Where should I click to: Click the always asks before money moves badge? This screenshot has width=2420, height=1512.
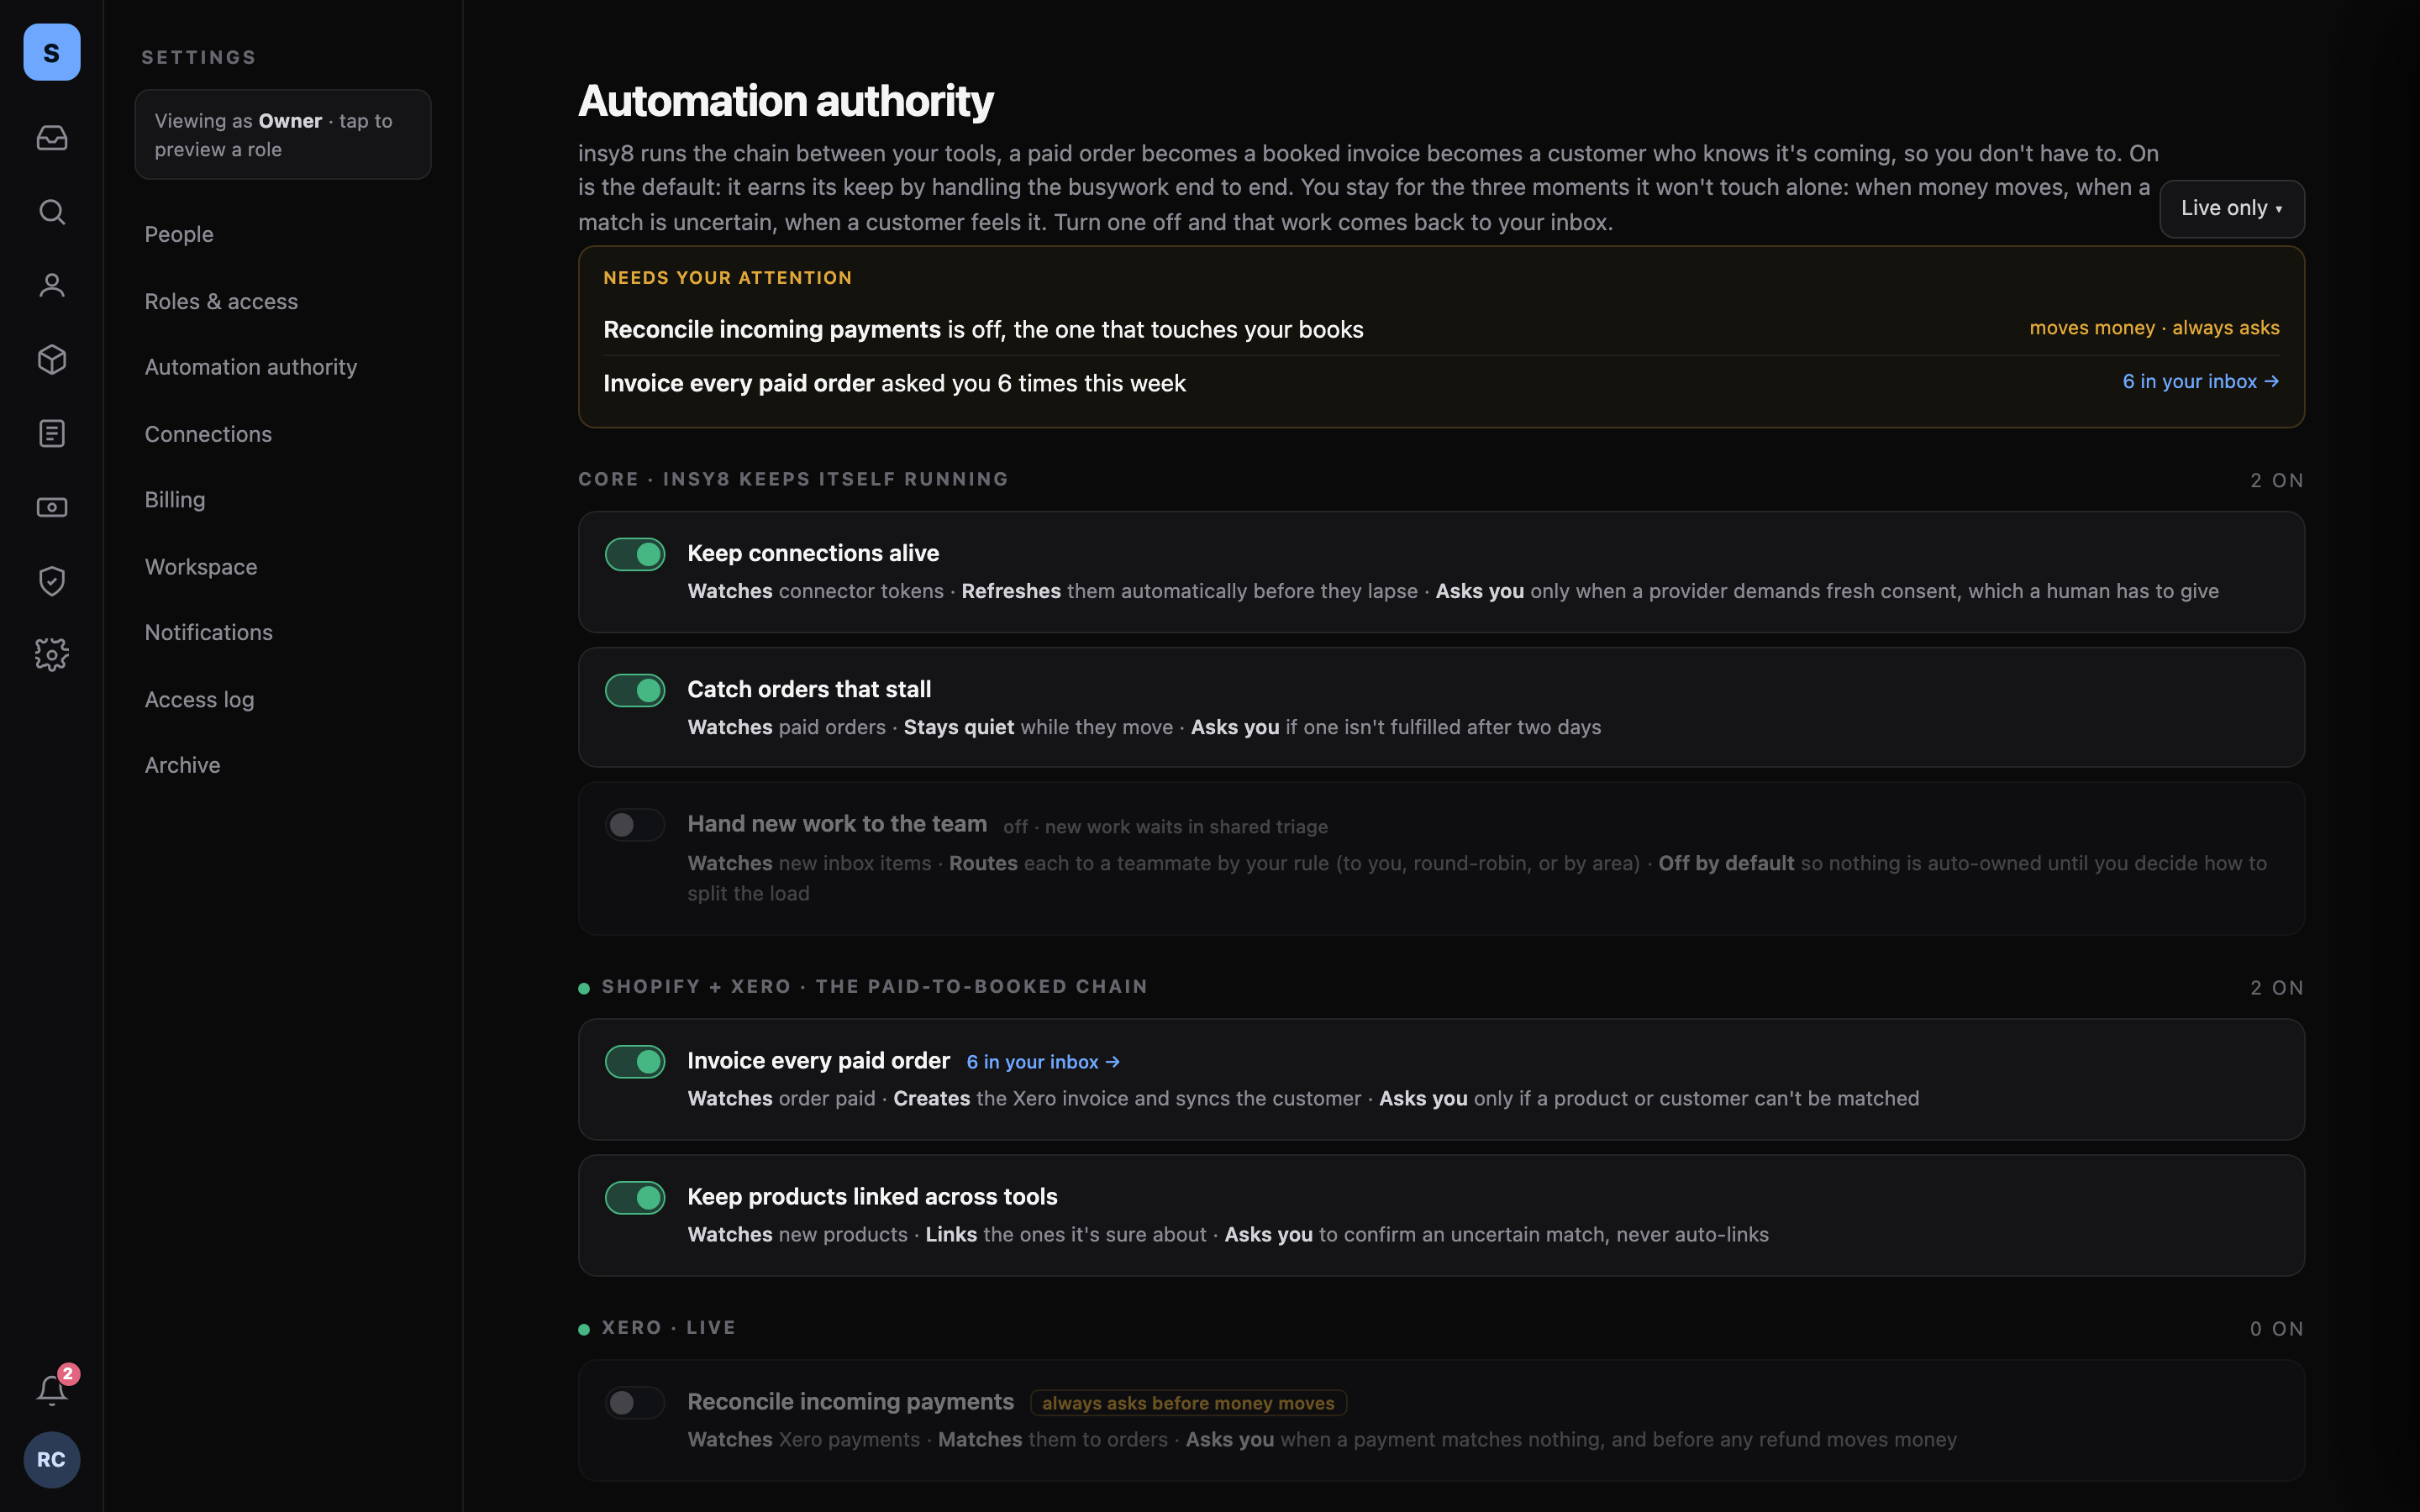click(x=1188, y=1403)
